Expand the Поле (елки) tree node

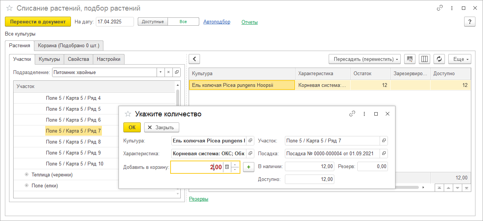(26, 185)
